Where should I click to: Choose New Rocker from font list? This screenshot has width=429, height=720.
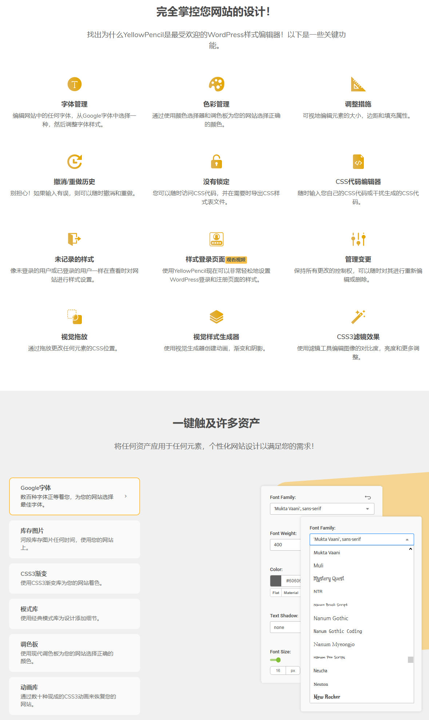point(327,697)
